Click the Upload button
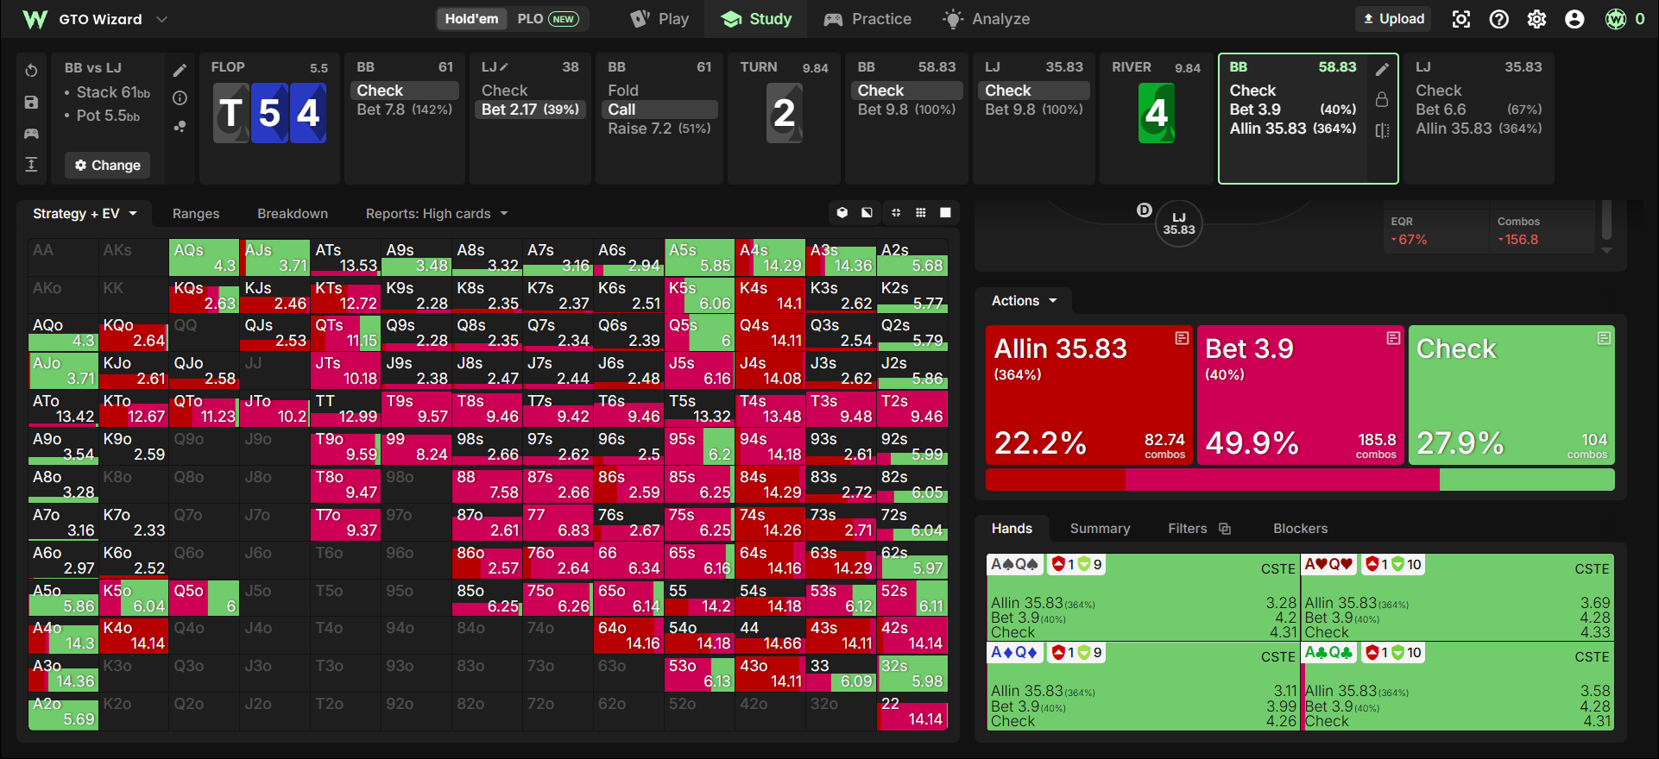Viewport: 1659px width, 759px height. 1393,19
